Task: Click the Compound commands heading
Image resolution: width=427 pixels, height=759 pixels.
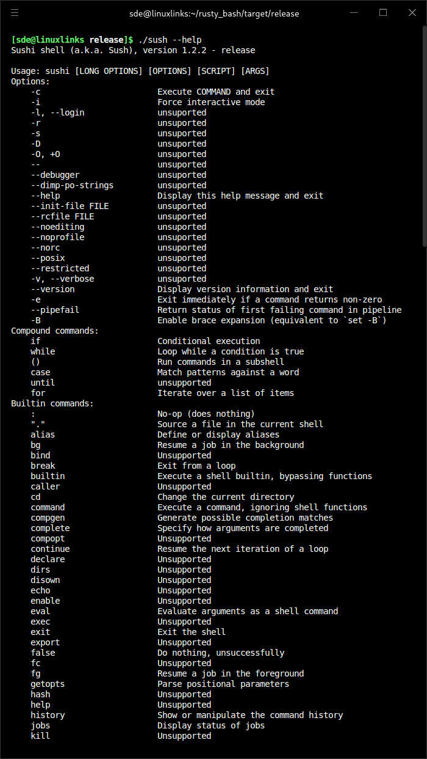Action: 55,330
